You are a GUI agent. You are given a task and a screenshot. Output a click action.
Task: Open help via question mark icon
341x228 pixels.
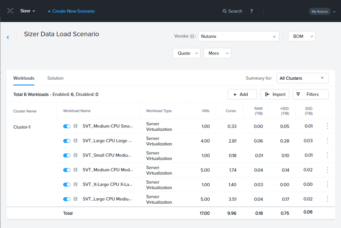tap(251, 11)
